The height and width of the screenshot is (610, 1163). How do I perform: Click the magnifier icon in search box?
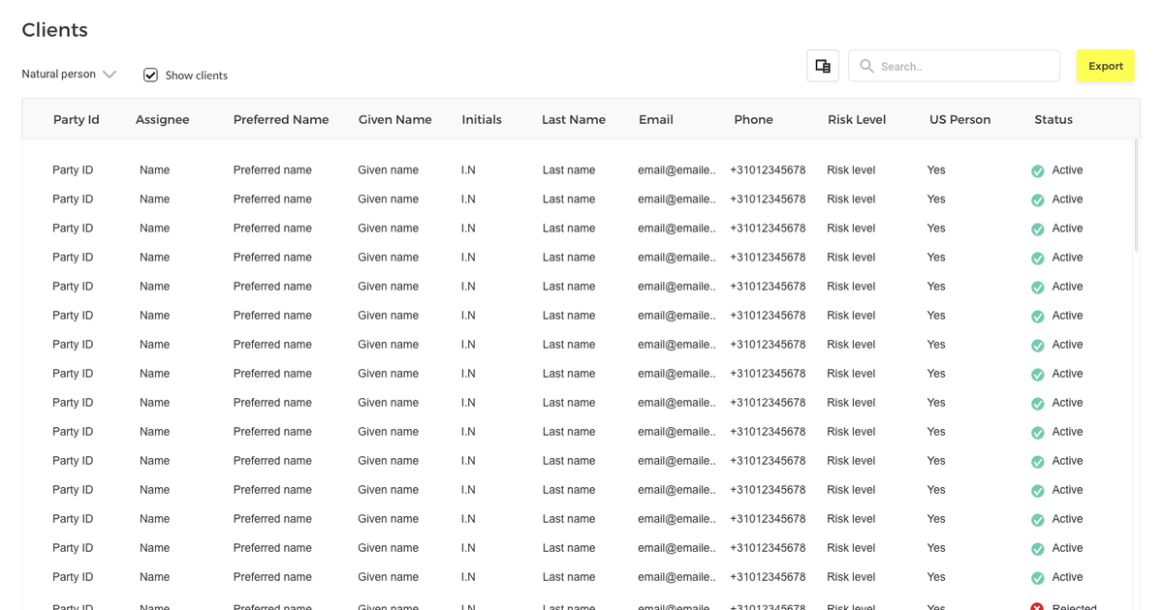(x=866, y=66)
